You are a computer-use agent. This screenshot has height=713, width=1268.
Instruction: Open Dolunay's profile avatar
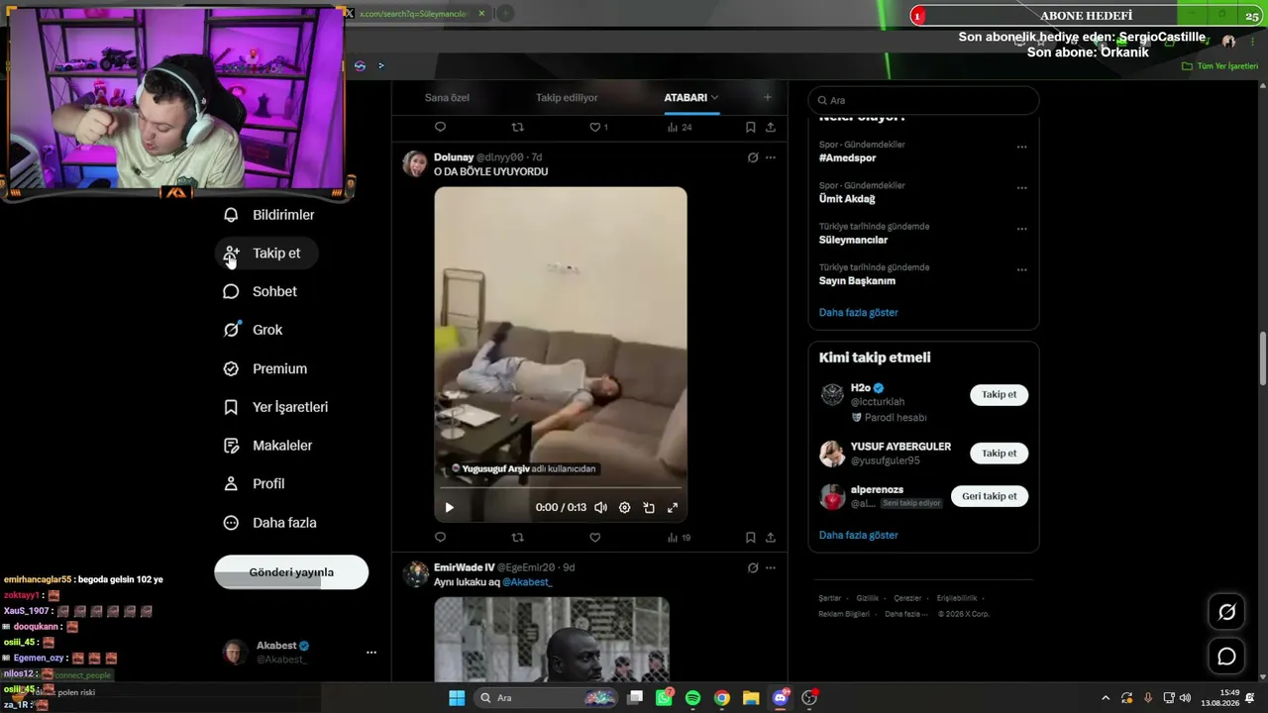[x=416, y=164]
